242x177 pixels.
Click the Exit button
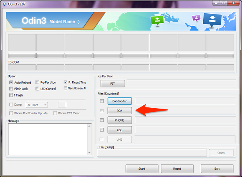(x=217, y=169)
